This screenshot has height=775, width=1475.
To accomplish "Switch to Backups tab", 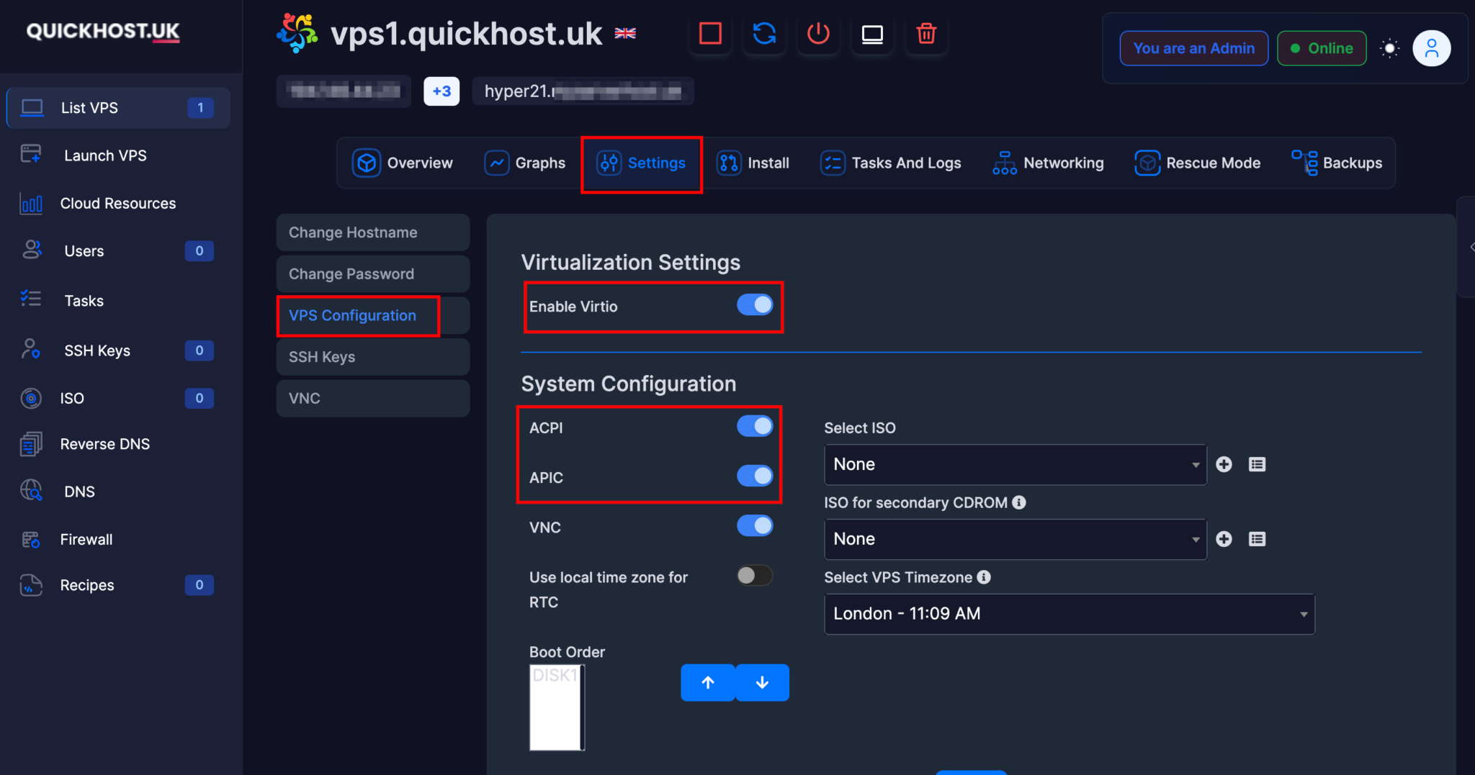I will pos(1337,163).
